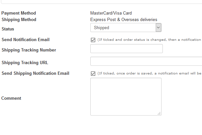Click the Payment Method label
The height and width of the screenshot is (135, 202).
[x=18, y=13]
